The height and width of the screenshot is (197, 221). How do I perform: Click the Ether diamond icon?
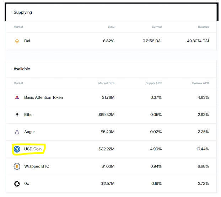tap(17, 115)
